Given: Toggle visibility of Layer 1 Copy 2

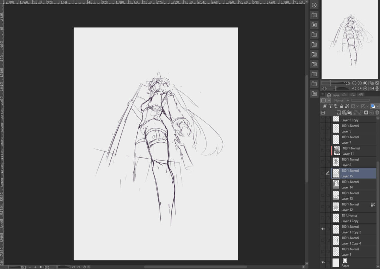Looking at the screenshot, I should click(x=323, y=229).
